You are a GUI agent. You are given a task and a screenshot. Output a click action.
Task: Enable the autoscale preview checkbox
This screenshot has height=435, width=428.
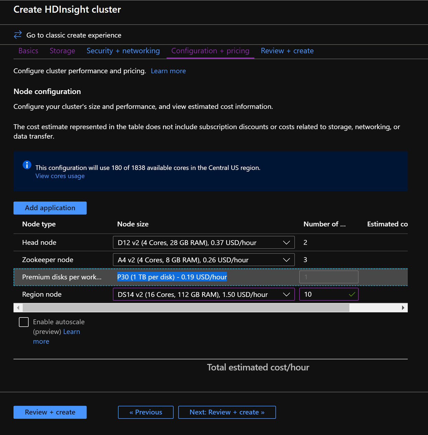(x=23, y=322)
